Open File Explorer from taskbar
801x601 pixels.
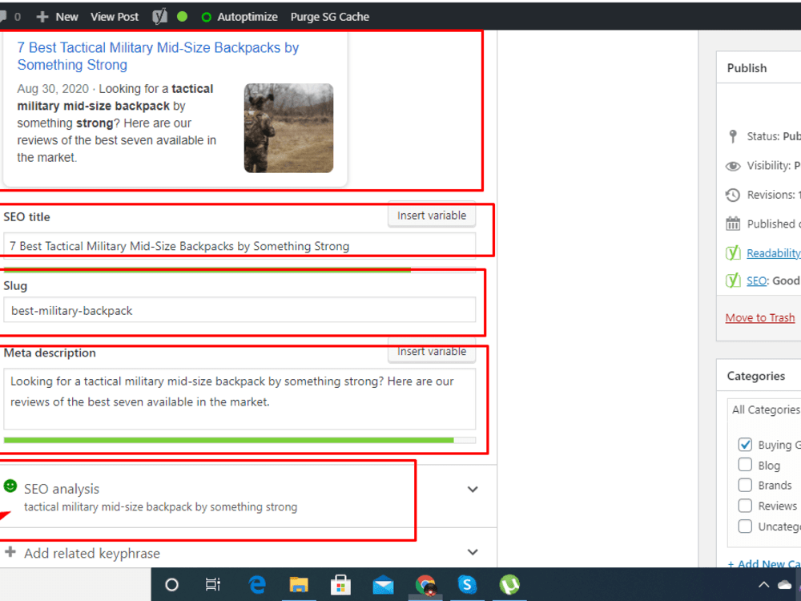click(299, 584)
